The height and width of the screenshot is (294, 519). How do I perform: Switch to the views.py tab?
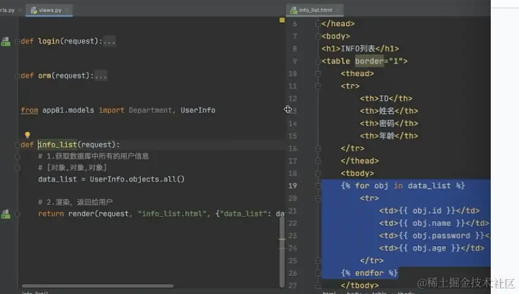pos(49,10)
